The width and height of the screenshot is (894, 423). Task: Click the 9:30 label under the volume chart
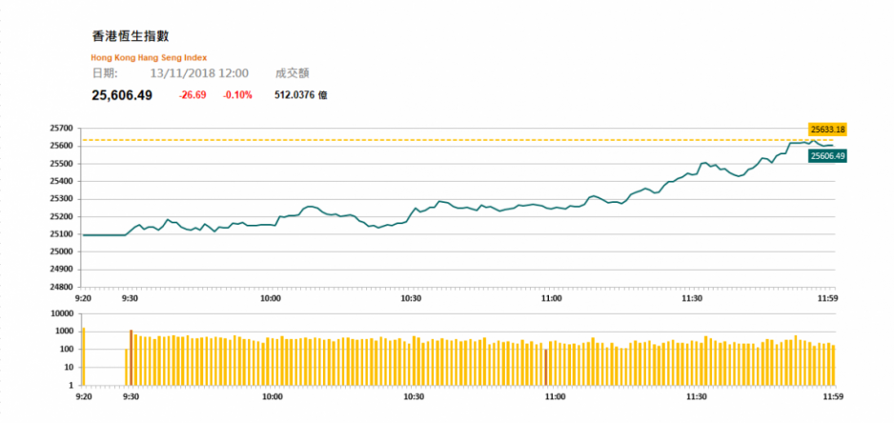pyautogui.click(x=131, y=396)
